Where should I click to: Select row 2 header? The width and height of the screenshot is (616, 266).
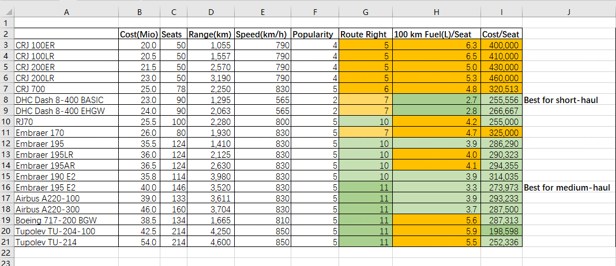pos(7,34)
